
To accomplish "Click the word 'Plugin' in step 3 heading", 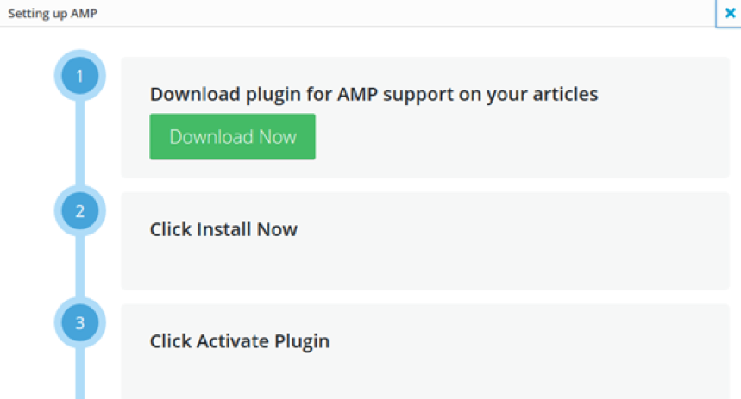I will tap(301, 341).
